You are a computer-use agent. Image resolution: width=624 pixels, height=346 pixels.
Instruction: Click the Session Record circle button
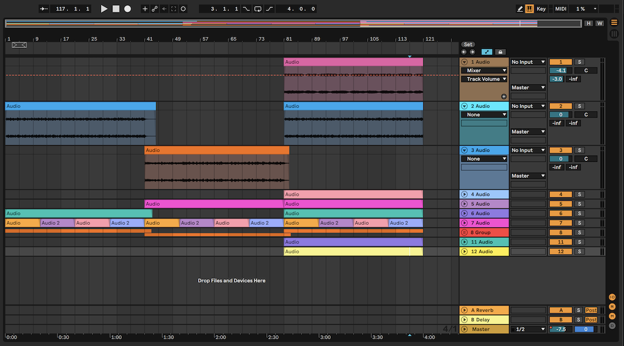pyautogui.click(x=184, y=9)
